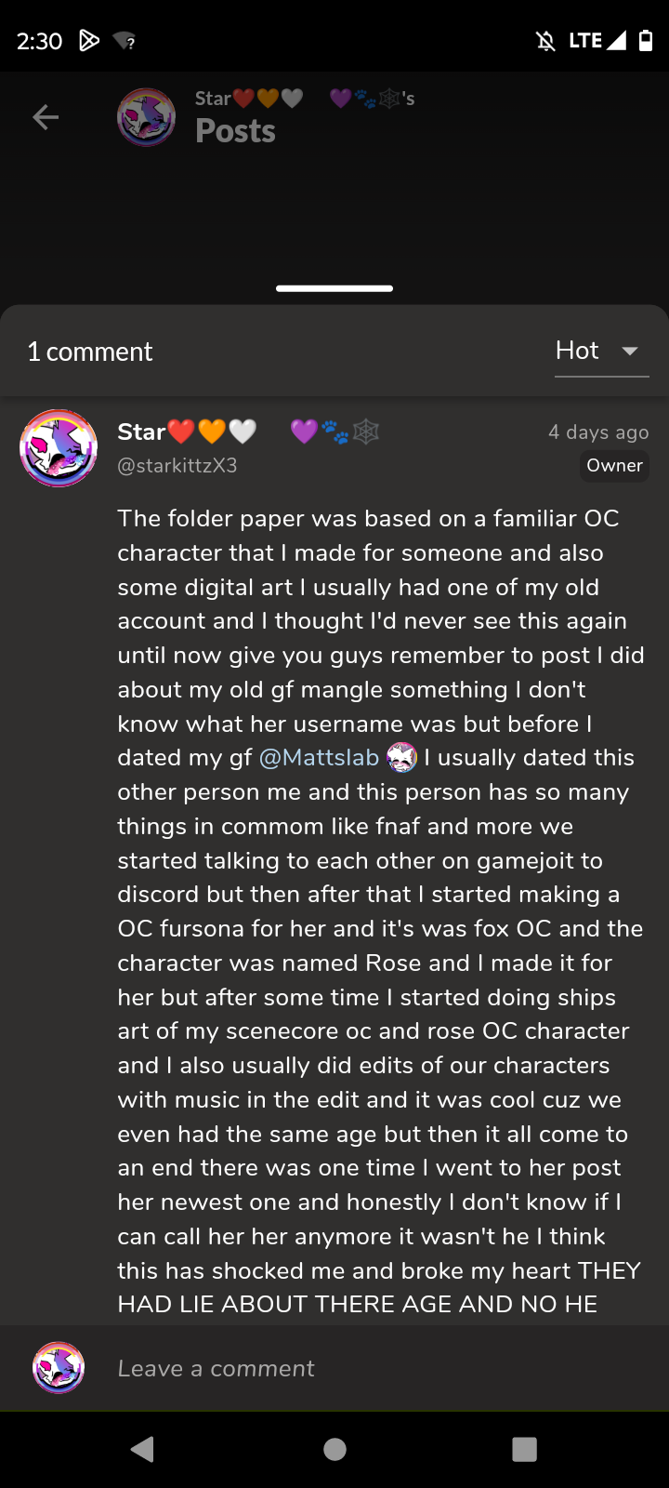Tap the small avatar icon after @Mattslab
Viewport: 669px width, 1488px height.
(x=401, y=758)
